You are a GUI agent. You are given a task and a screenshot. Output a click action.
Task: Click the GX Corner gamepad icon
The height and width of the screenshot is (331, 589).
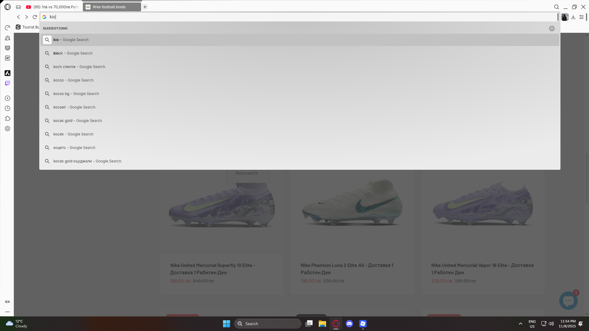18,7
